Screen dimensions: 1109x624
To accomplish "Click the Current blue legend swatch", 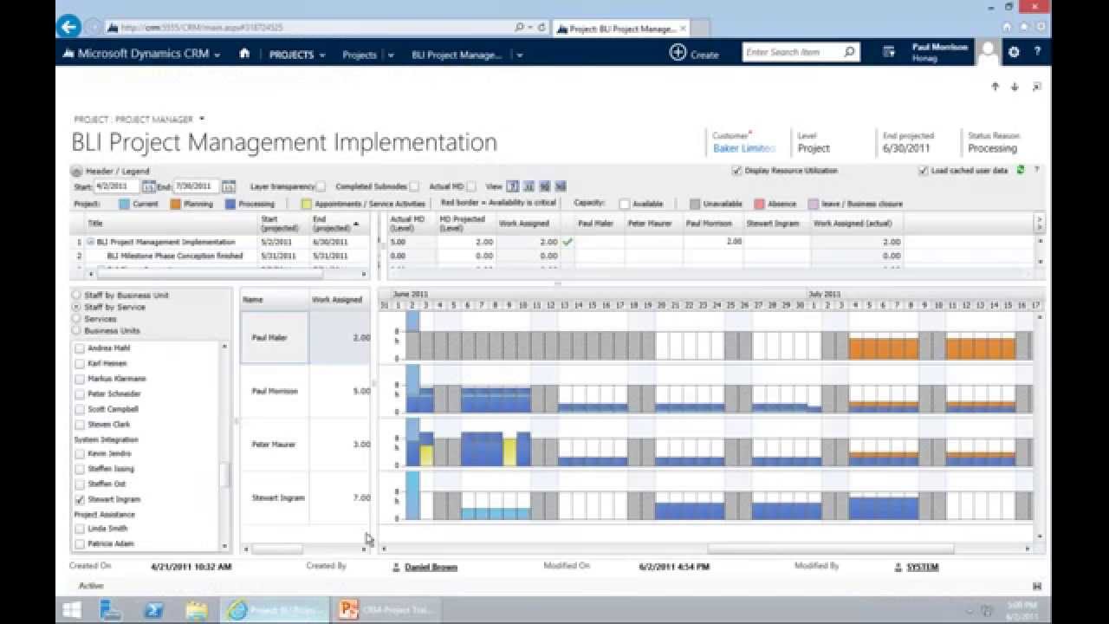I will [x=124, y=205].
